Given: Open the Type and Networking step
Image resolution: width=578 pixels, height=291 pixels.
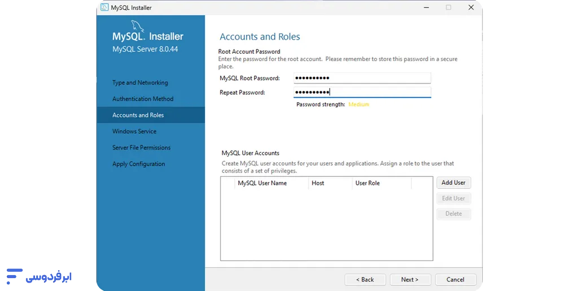Looking at the screenshot, I should pos(140,82).
